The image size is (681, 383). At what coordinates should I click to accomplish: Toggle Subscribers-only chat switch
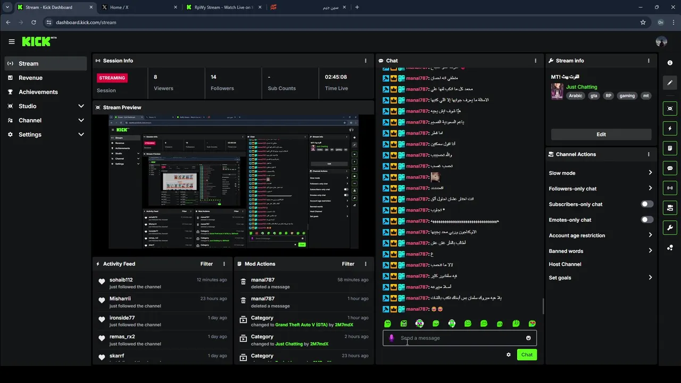coord(647,204)
